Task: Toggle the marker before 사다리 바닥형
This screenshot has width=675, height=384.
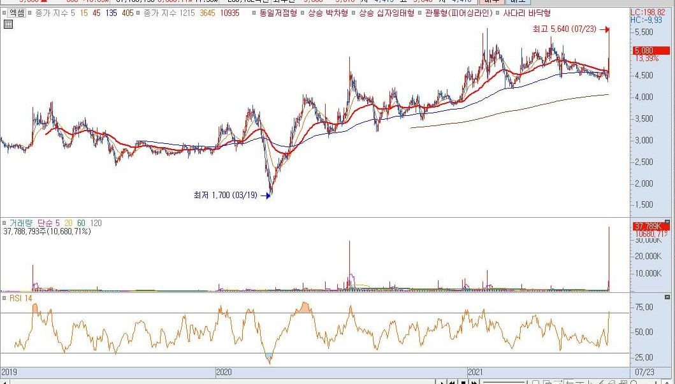Action: click(x=498, y=13)
